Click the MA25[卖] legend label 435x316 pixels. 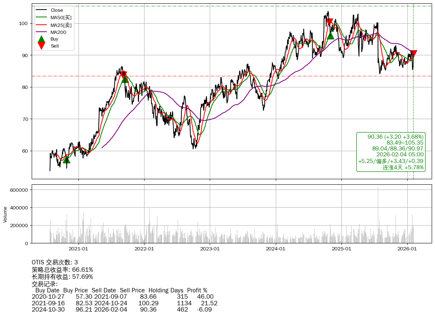pyautogui.click(x=61, y=25)
